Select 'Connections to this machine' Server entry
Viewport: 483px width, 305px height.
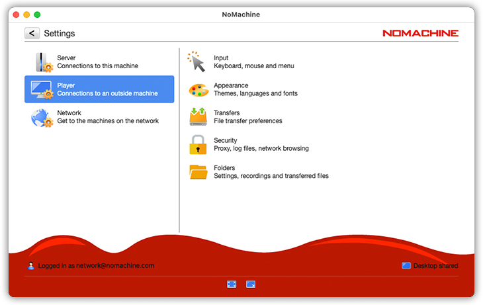coord(97,66)
